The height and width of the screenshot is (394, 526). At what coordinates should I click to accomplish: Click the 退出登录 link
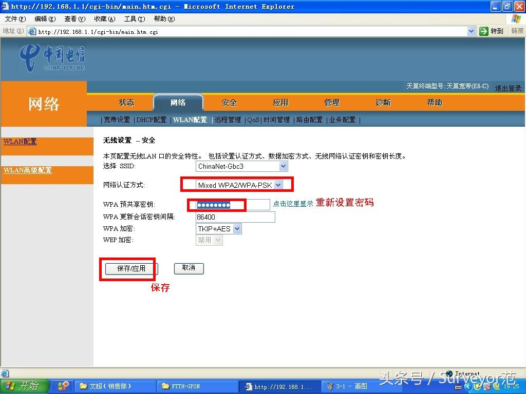508,88
